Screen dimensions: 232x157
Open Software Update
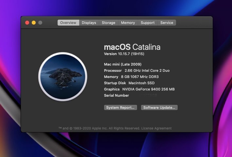click(x=159, y=108)
